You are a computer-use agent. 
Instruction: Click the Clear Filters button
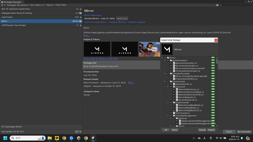(61, 5)
